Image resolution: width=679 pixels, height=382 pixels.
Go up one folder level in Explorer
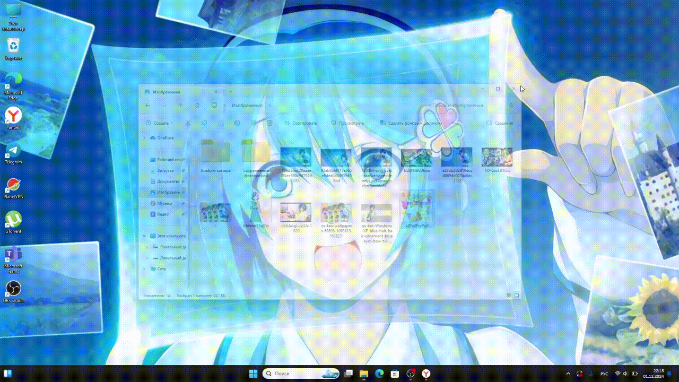pyautogui.click(x=180, y=106)
